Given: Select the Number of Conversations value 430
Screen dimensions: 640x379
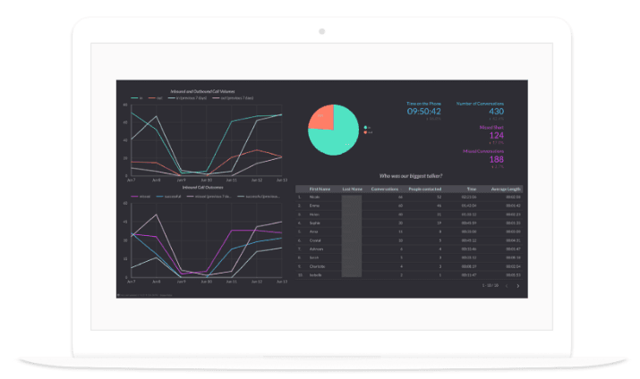Looking at the screenshot, I should pyautogui.click(x=496, y=111).
